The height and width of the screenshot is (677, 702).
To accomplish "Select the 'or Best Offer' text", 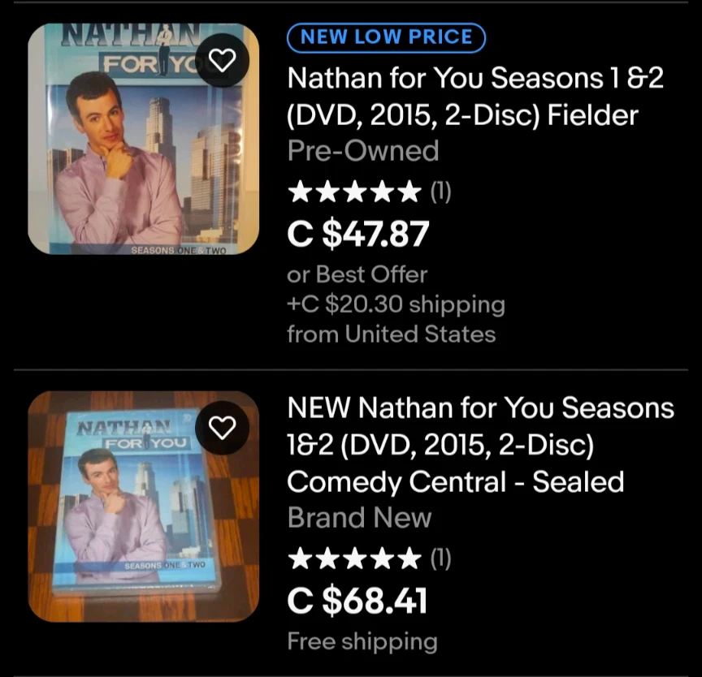I will pos(357,274).
